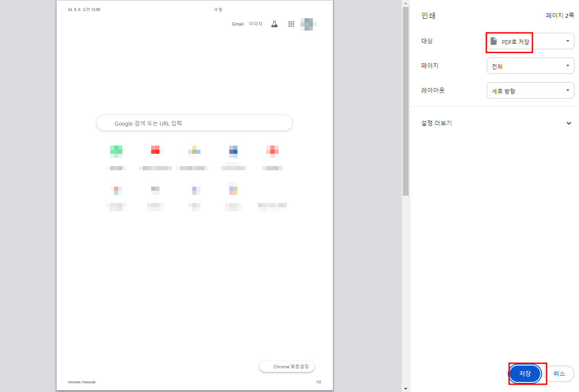Open the 페이지 pages dropdown showing 전체
This screenshot has height=392, width=579.
[530, 66]
